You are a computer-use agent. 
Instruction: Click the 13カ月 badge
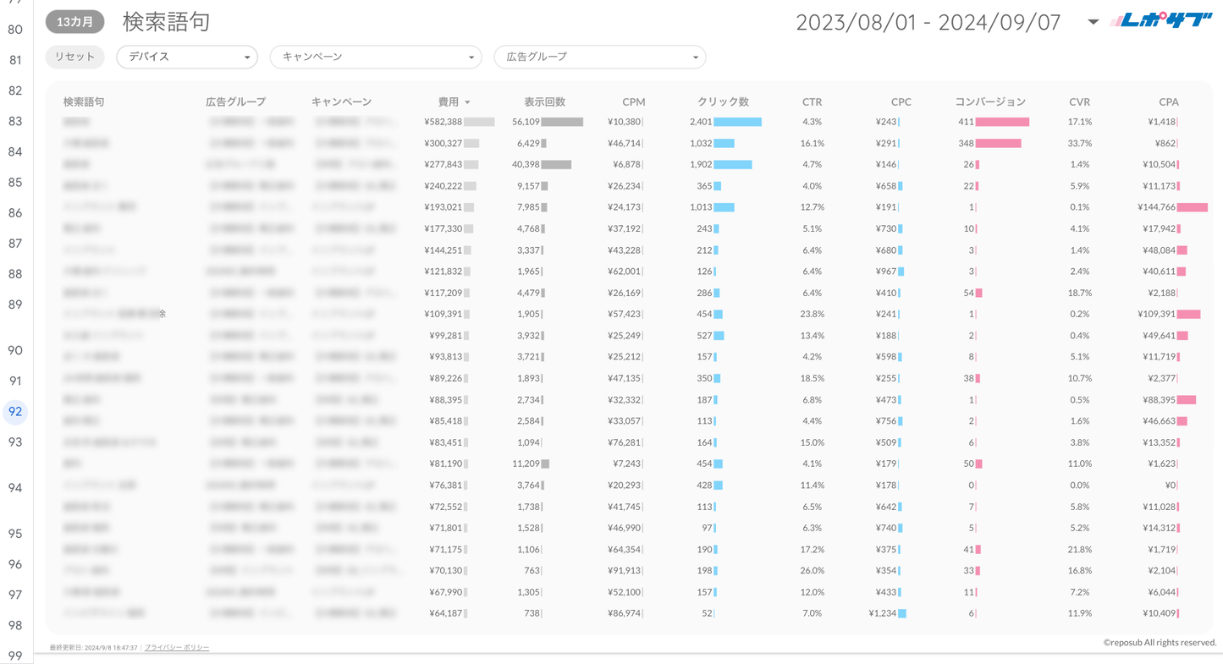point(75,22)
